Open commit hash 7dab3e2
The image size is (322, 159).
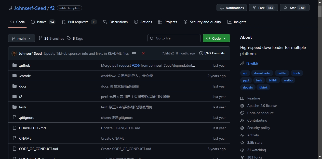coord(168,53)
